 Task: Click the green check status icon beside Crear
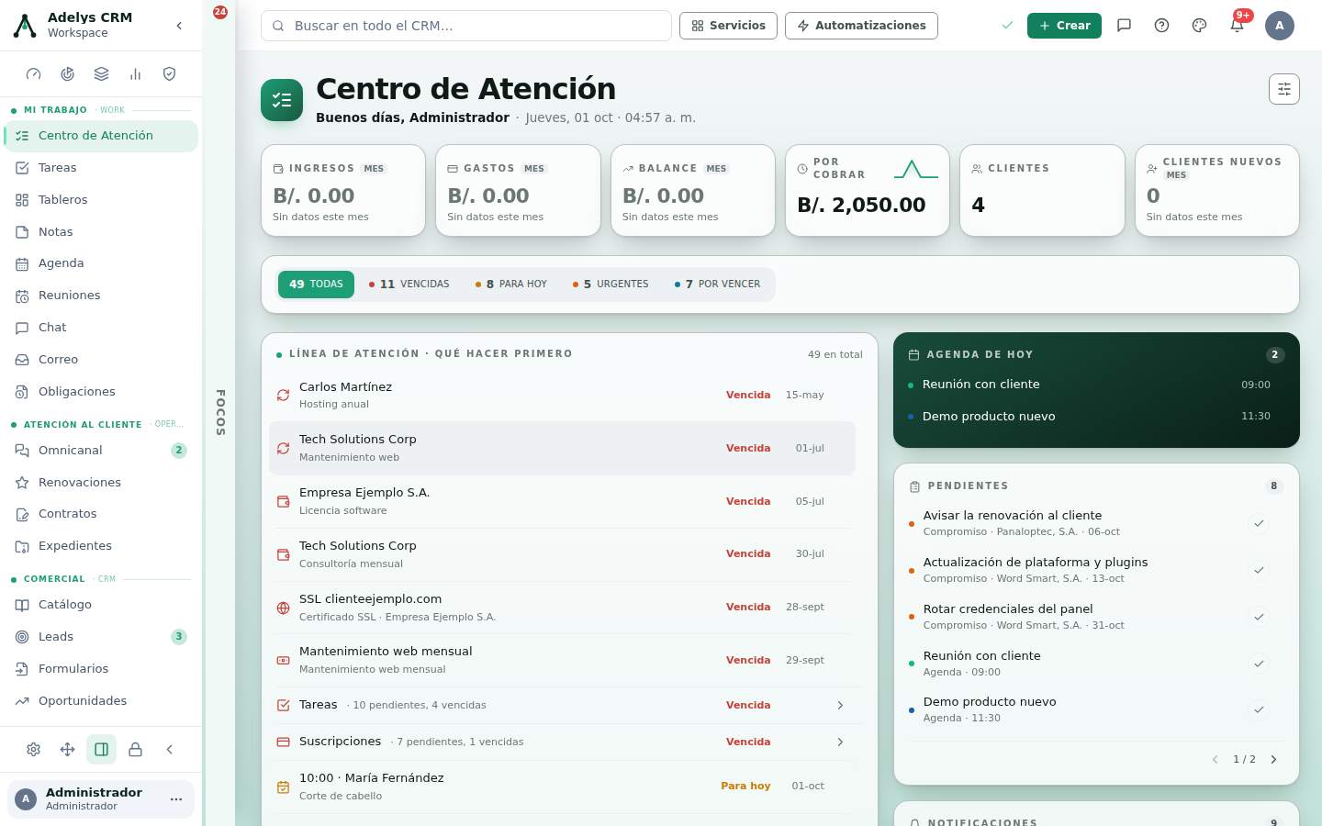pos(1007,26)
